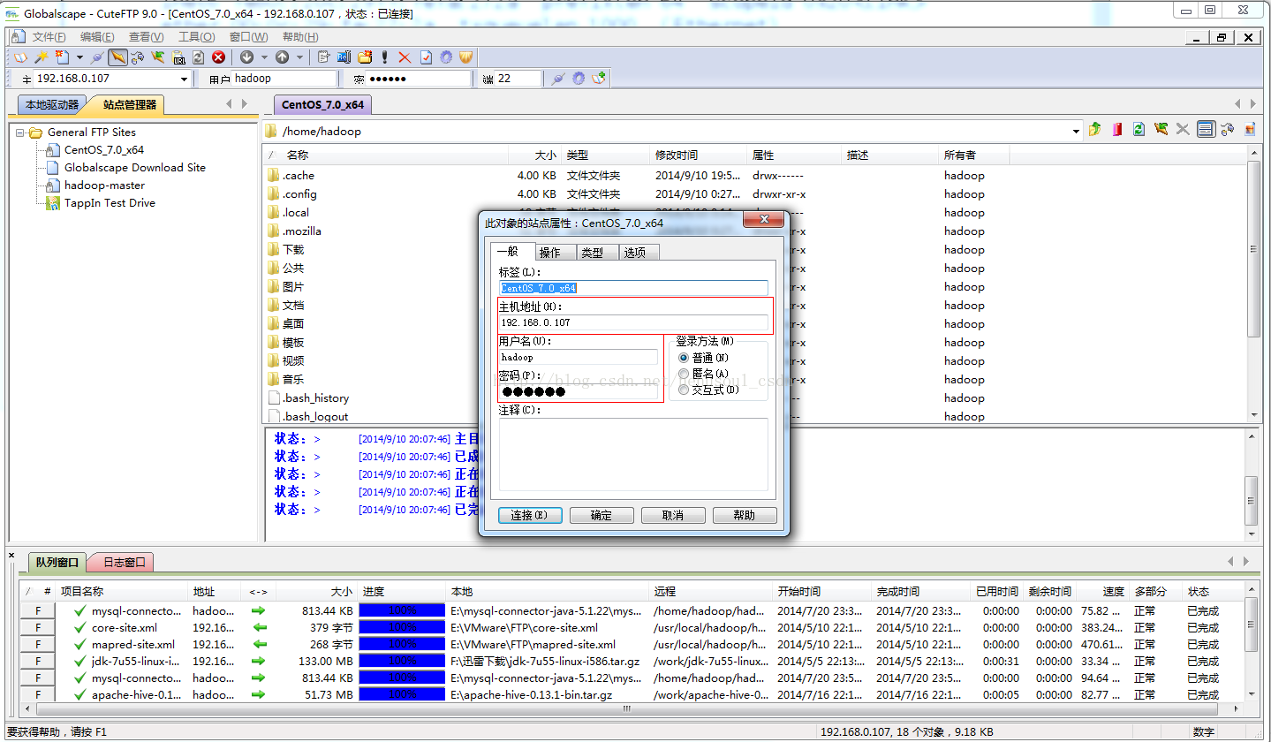1271x742 pixels.
Task: Click the golden shield icon in toolbar
Action: click(x=465, y=57)
